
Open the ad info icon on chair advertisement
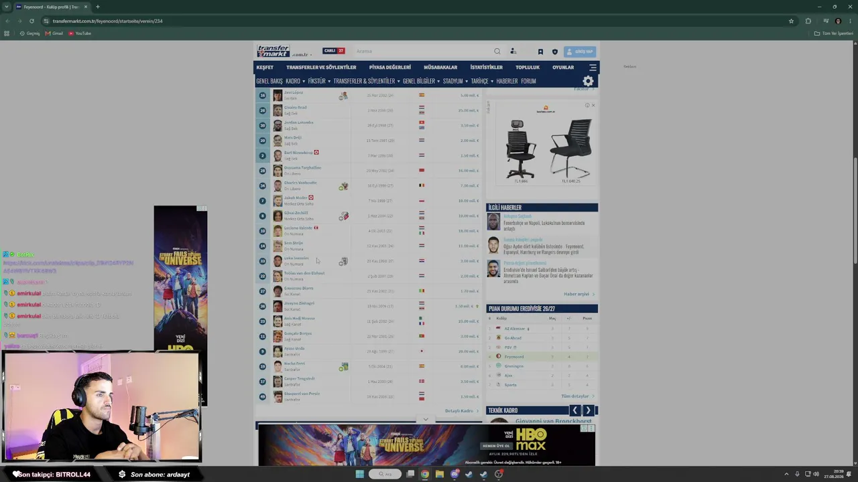(x=587, y=105)
